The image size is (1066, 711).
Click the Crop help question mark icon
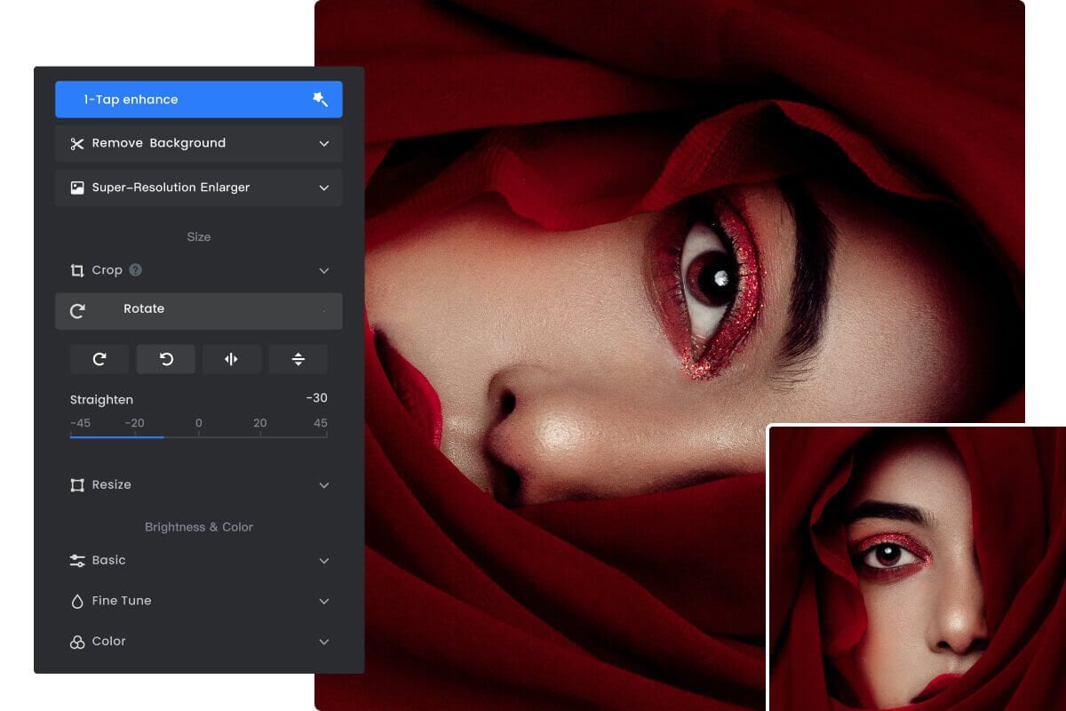click(135, 269)
